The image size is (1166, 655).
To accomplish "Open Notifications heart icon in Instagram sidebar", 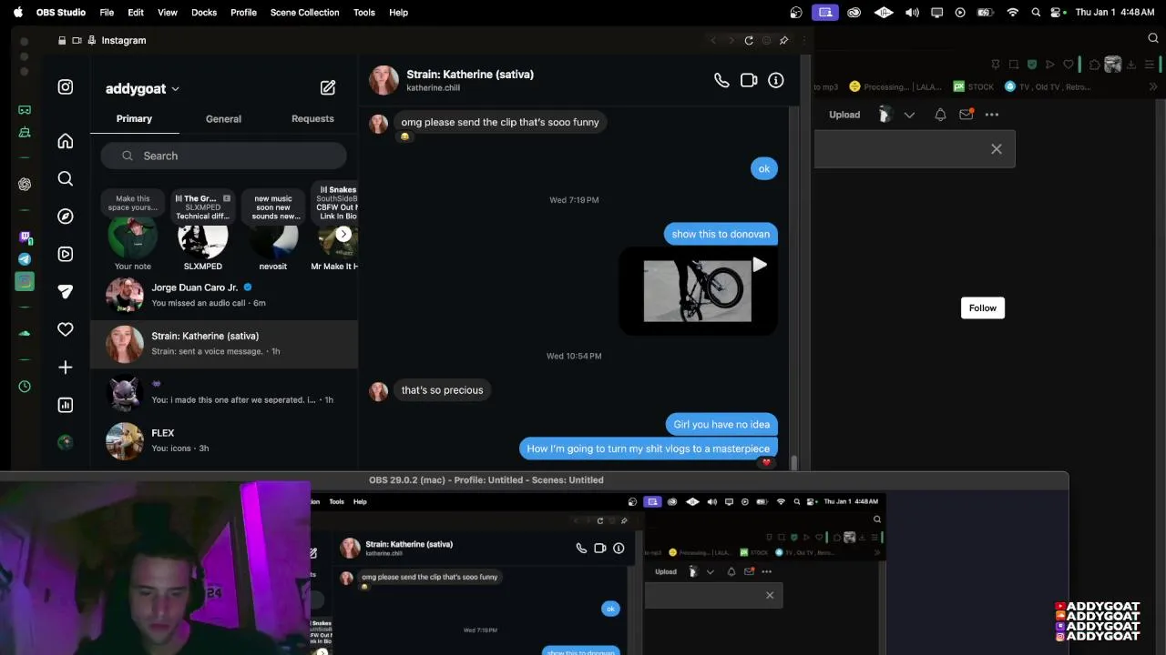I will point(66,329).
